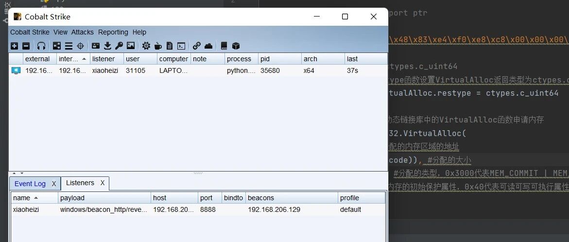
Task: Click the gear Windows executable icon
Action: pos(146,46)
